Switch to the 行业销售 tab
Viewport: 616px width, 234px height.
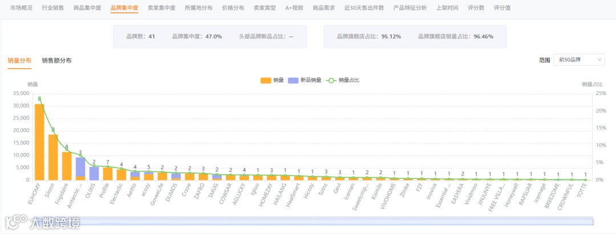(x=52, y=7)
